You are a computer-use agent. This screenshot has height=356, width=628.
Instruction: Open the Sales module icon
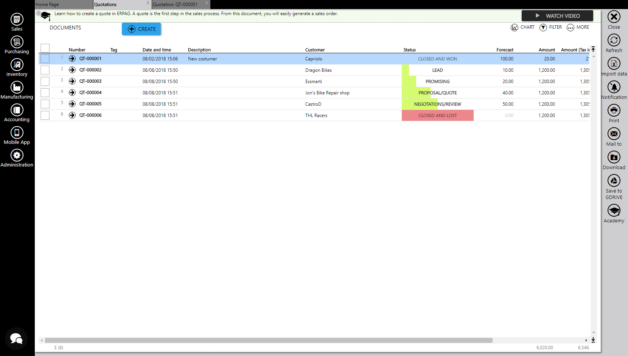click(x=17, y=19)
